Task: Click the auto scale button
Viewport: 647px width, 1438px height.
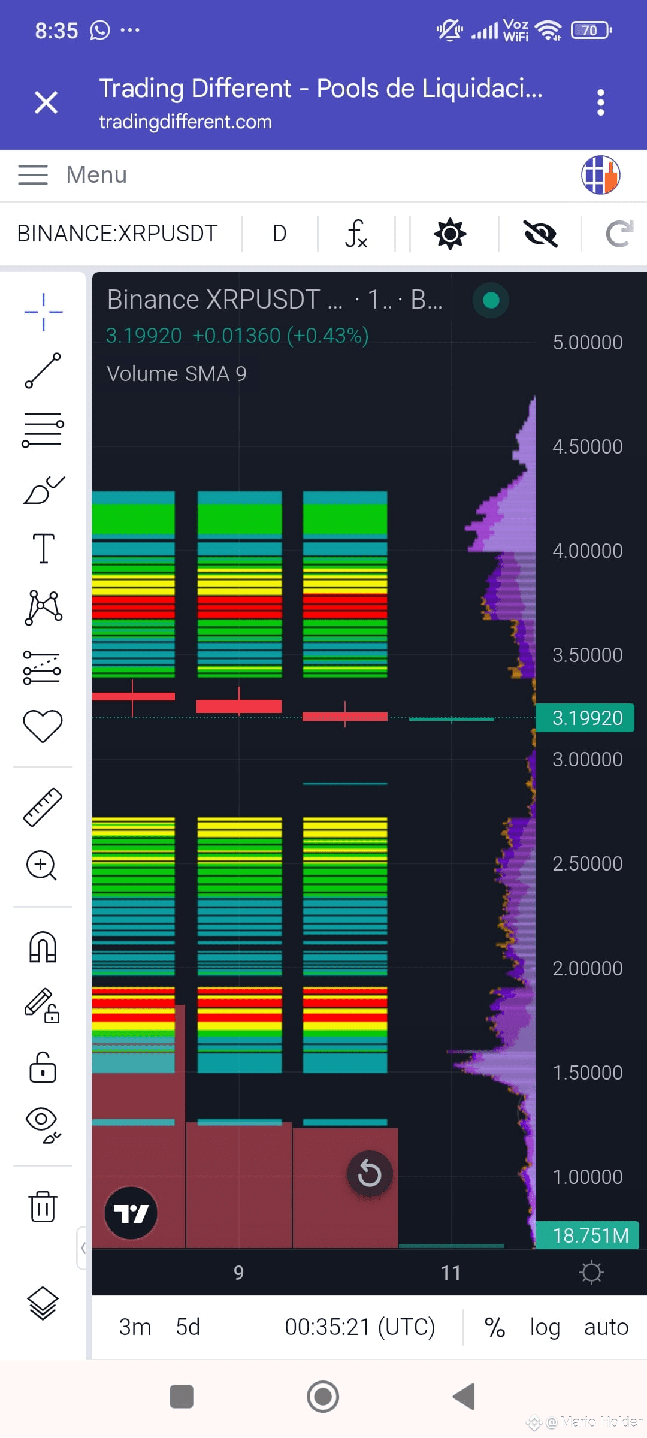Action: (606, 1327)
